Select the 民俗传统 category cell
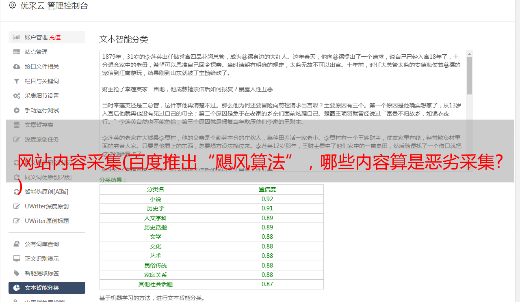Image resolution: width=520 pixels, height=302 pixels. coord(156,266)
